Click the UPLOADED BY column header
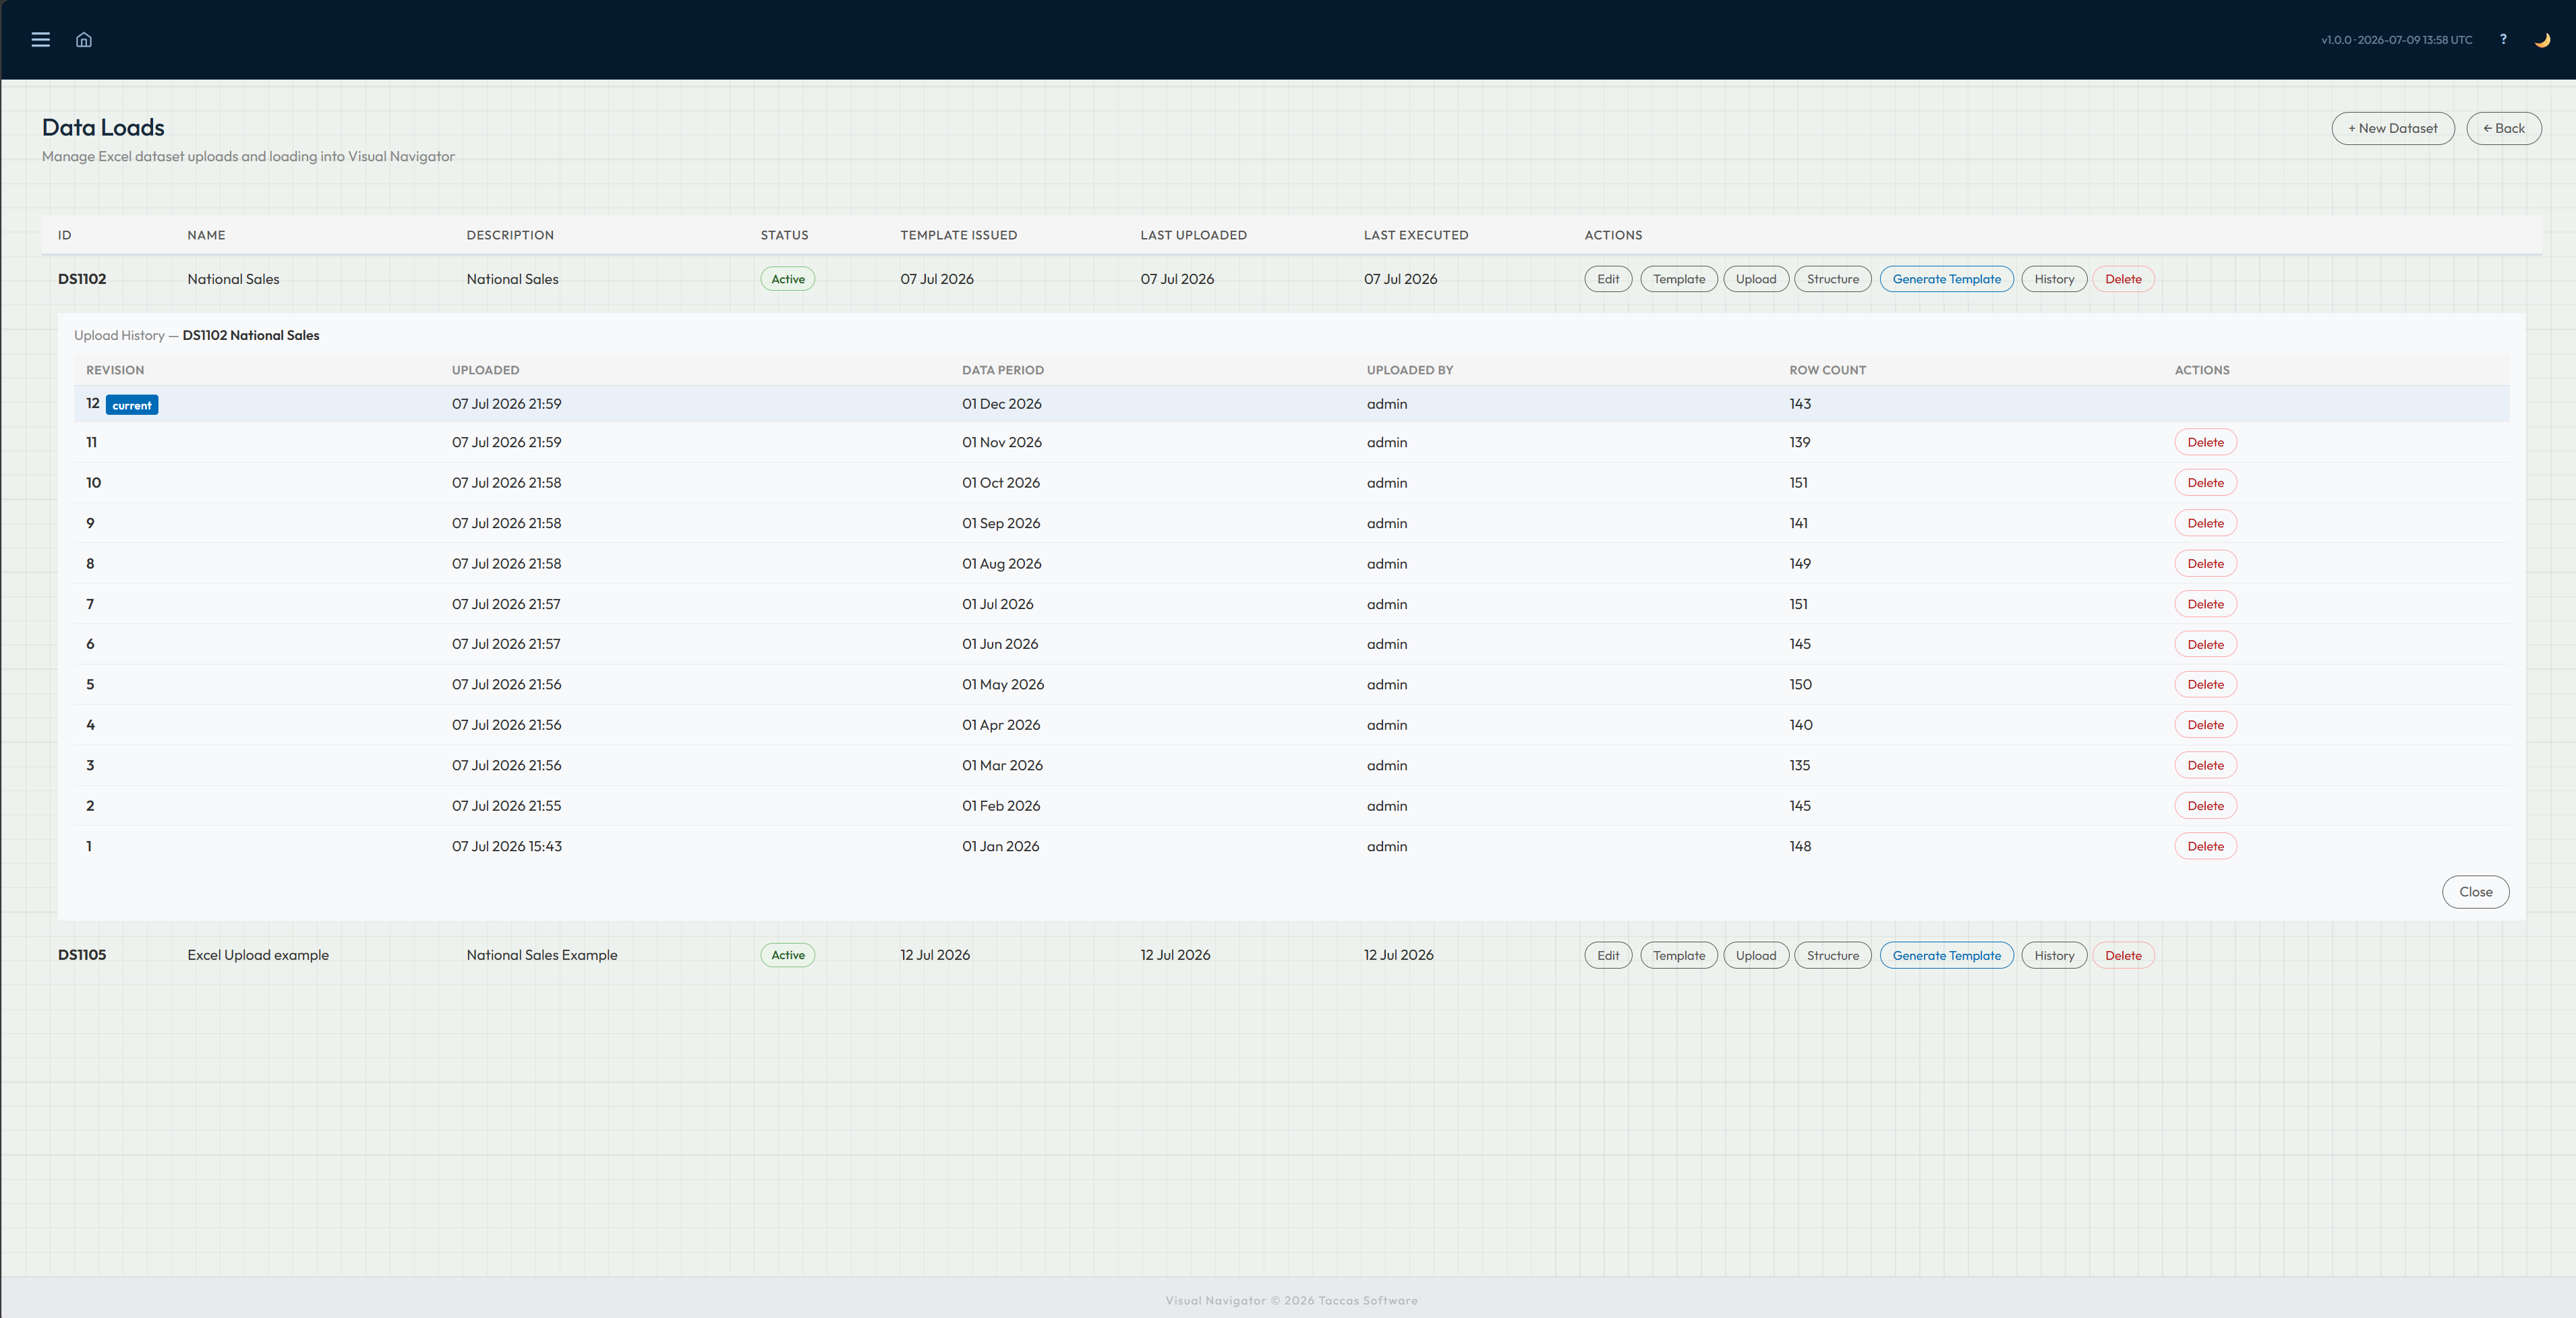 coord(1410,370)
